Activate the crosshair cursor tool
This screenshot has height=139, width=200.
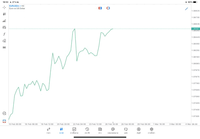[4, 7]
